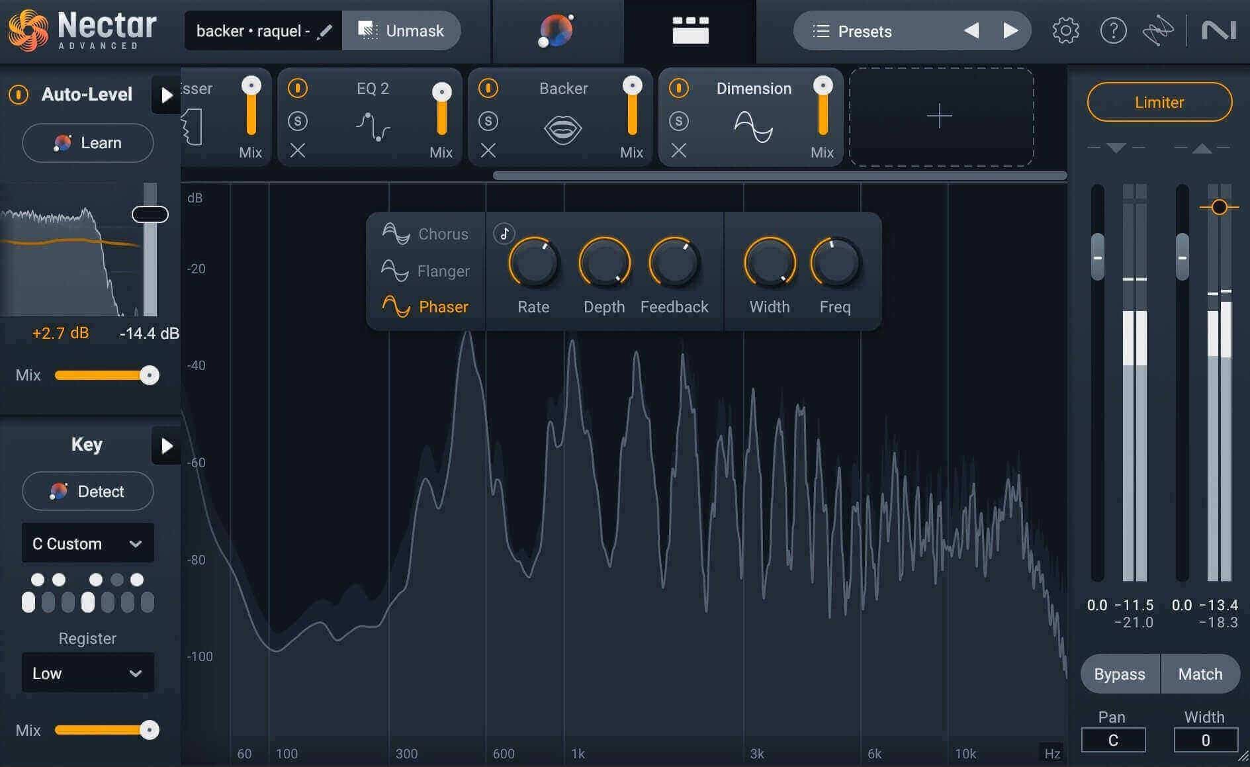
Task: Adjust the Auto-Level Mix slider
Action: [107, 375]
